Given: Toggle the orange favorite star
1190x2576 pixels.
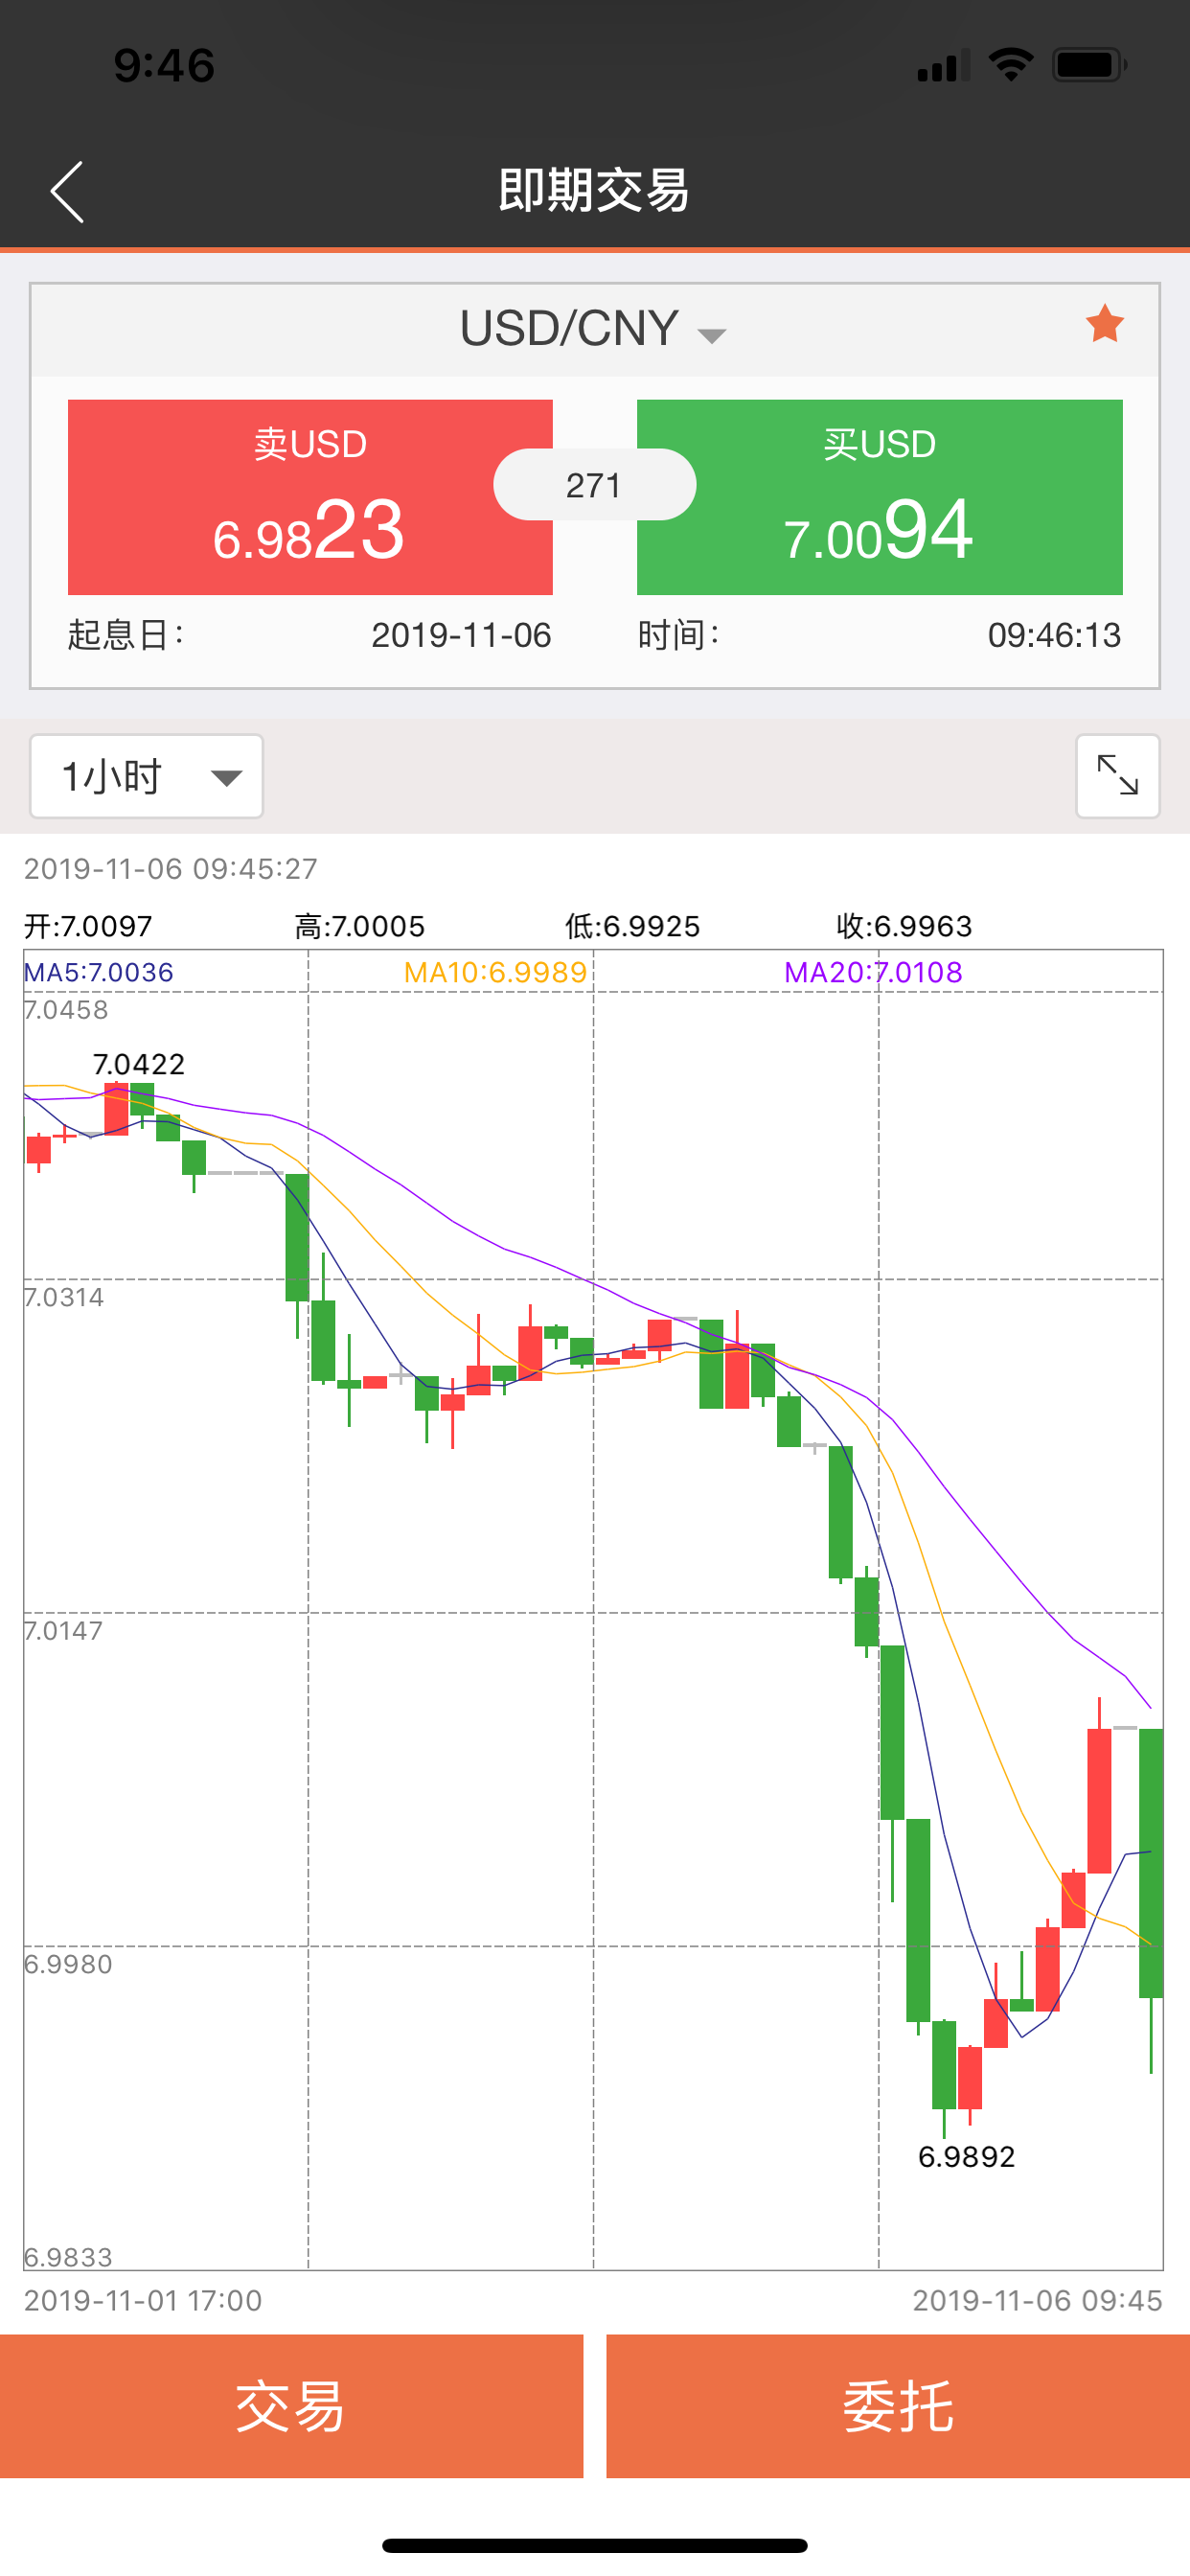Looking at the screenshot, I should [x=1104, y=324].
